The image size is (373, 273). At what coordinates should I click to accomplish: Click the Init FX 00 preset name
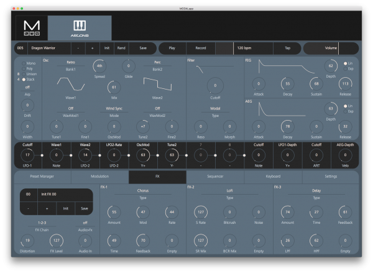(x=65, y=194)
